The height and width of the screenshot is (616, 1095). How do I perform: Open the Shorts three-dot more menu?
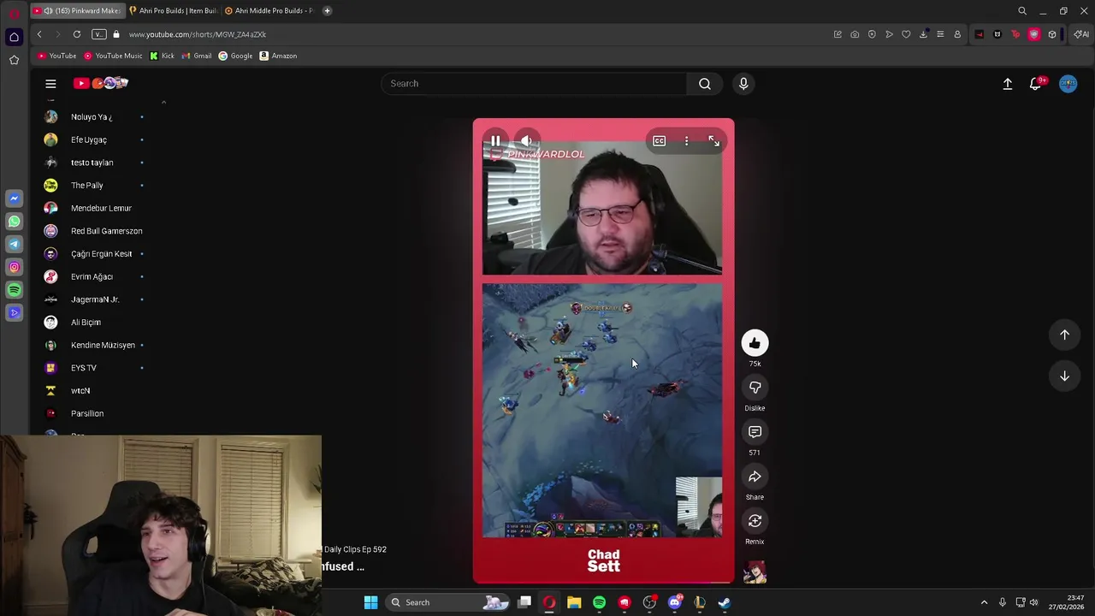pyautogui.click(x=686, y=141)
